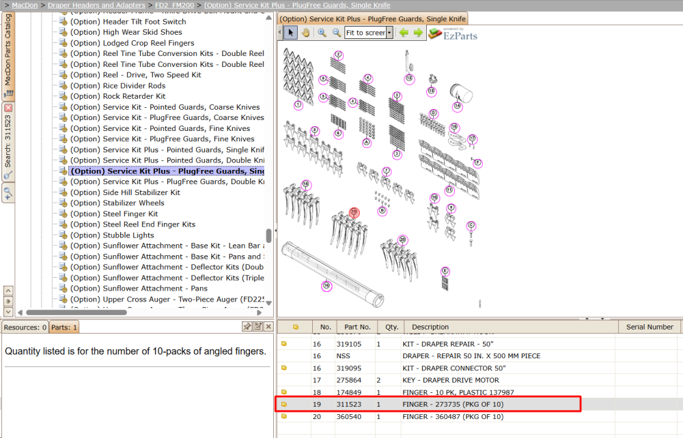Go to next page with green right arrow
This screenshot has height=438, width=683.
click(418, 33)
